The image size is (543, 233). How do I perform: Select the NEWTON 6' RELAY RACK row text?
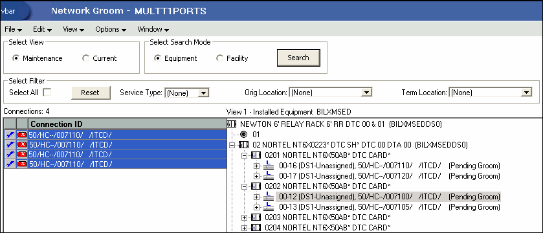tap(341, 124)
